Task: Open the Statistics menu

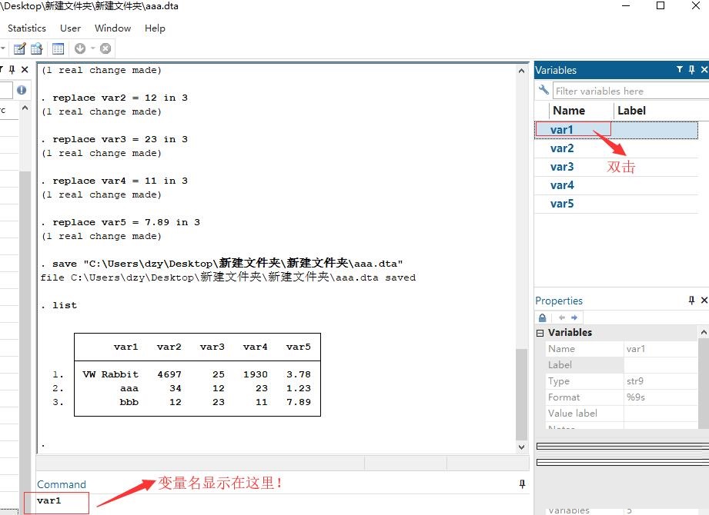Action: [27, 28]
